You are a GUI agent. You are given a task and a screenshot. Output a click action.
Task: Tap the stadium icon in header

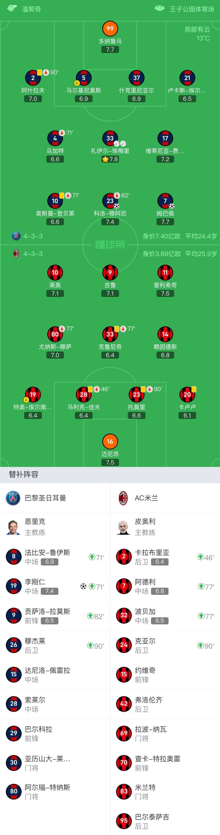click(x=160, y=9)
